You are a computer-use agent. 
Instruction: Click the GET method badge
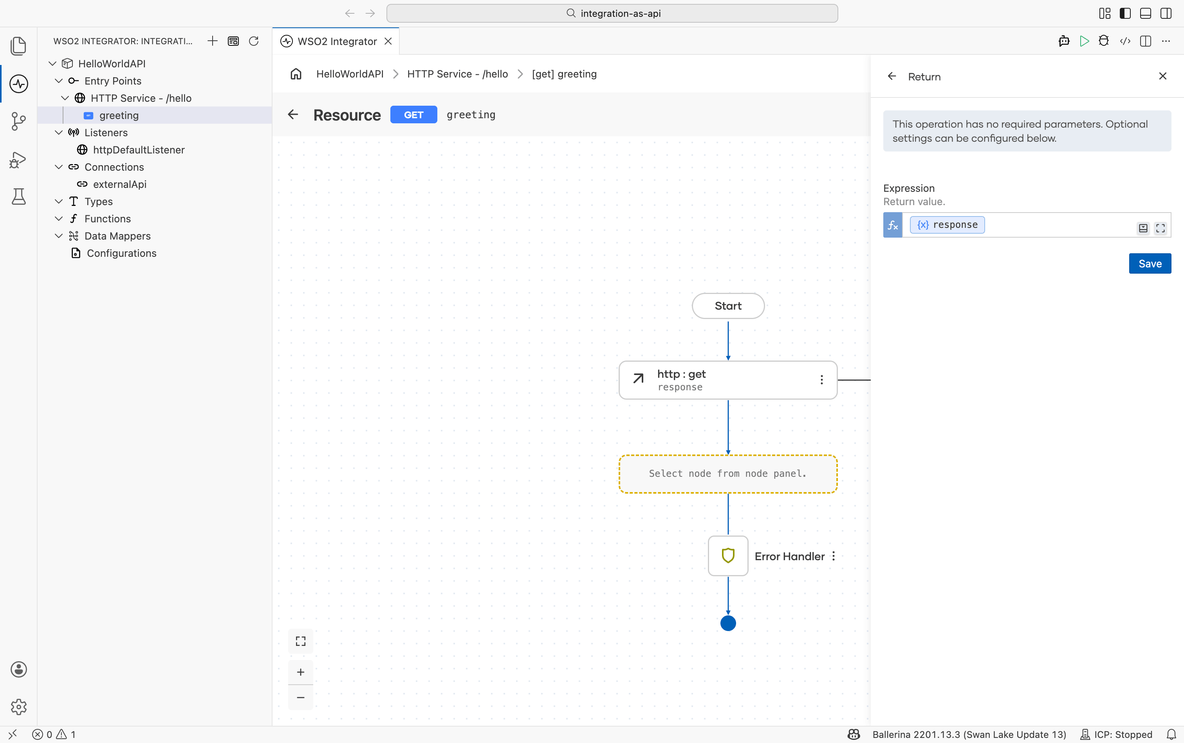tap(413, 114)
